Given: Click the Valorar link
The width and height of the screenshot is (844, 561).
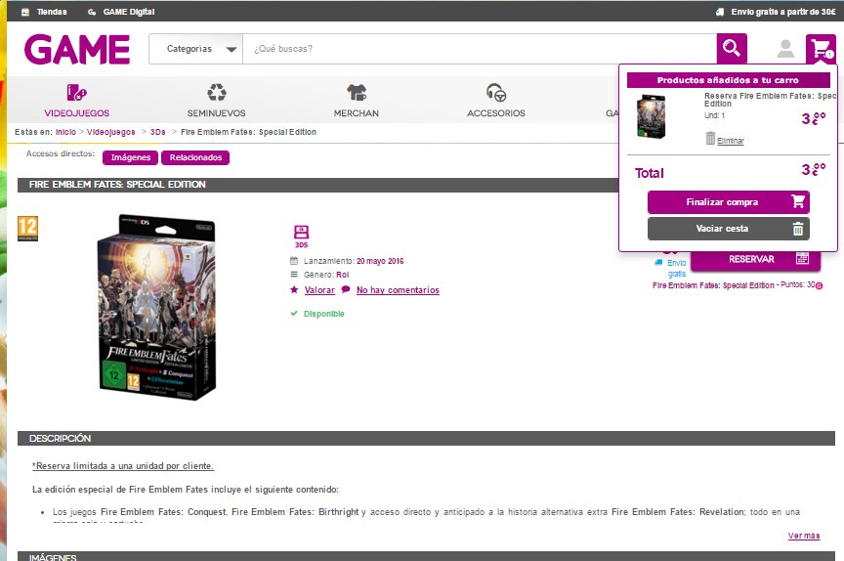Looking at the screenshot, I should pos(319,290).
